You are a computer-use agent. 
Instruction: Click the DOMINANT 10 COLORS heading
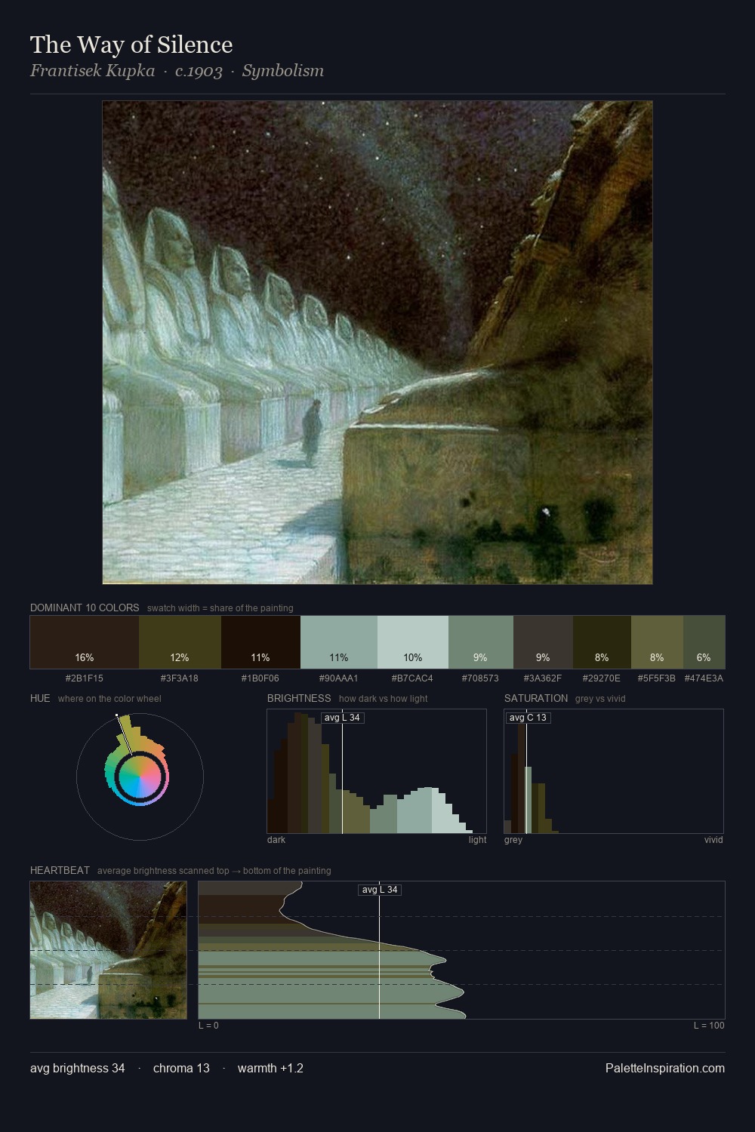point(85,608)
